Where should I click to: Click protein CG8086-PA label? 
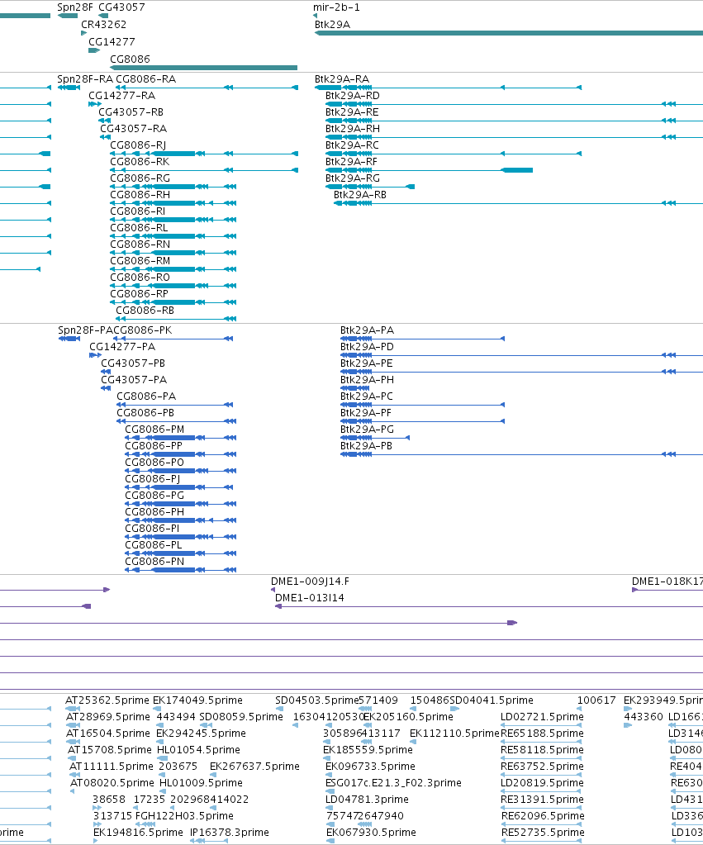147,396
